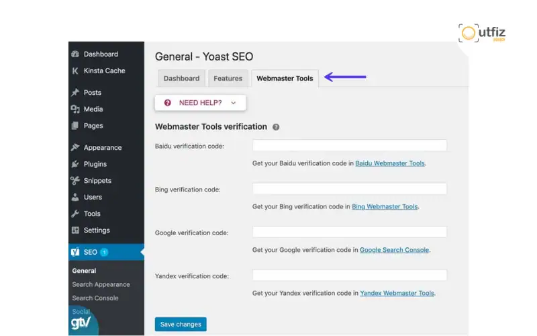
Task: Open Kinsta Cache menu item
Action: [105, 71]
